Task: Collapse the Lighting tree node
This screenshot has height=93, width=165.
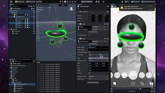Action: (x=10, y=29)
